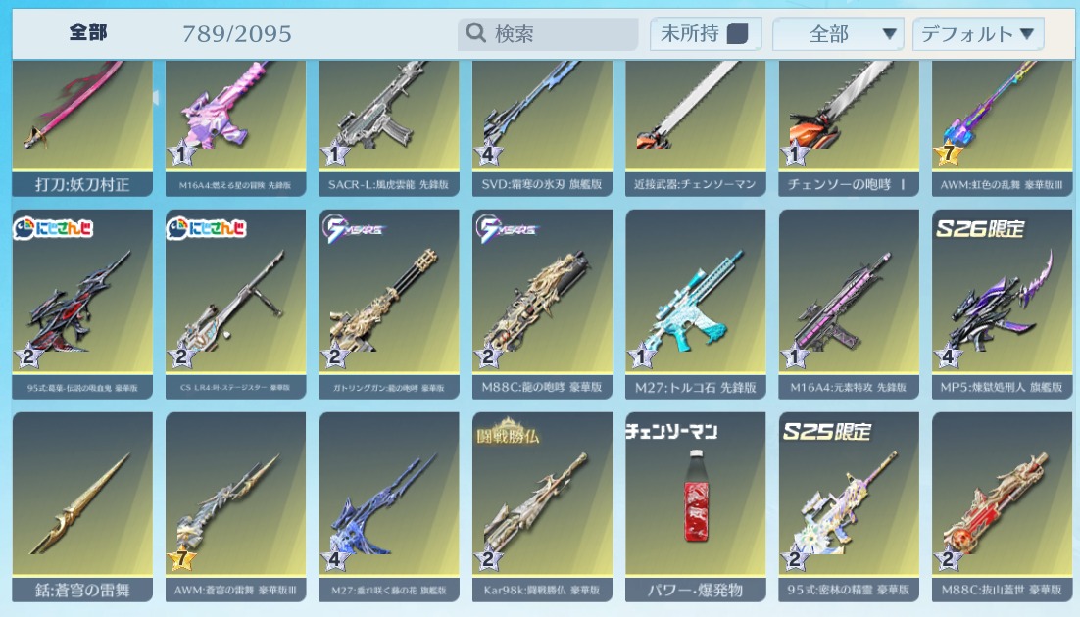Screen dimensions: 1080x617
Task: Toggle the 未所持 checkbox
Action: point(737,33)
